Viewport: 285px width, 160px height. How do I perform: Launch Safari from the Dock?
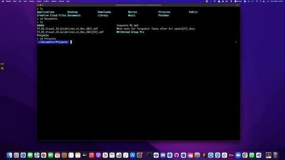pyautogui.click(x=23, y=155)
